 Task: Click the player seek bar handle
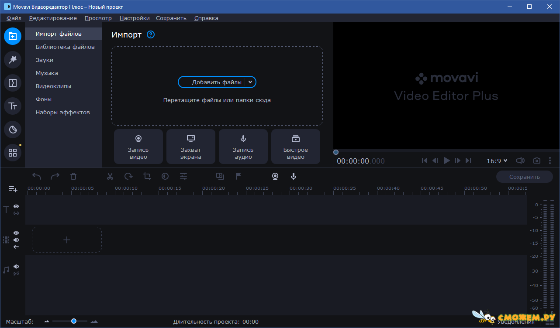tap(336, 152)
